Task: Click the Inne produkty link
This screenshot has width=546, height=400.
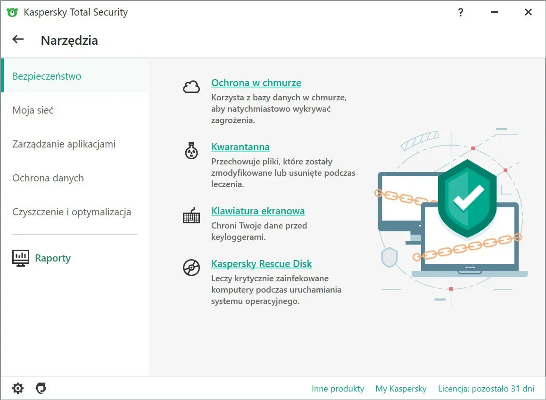Action: coord(338,389)
